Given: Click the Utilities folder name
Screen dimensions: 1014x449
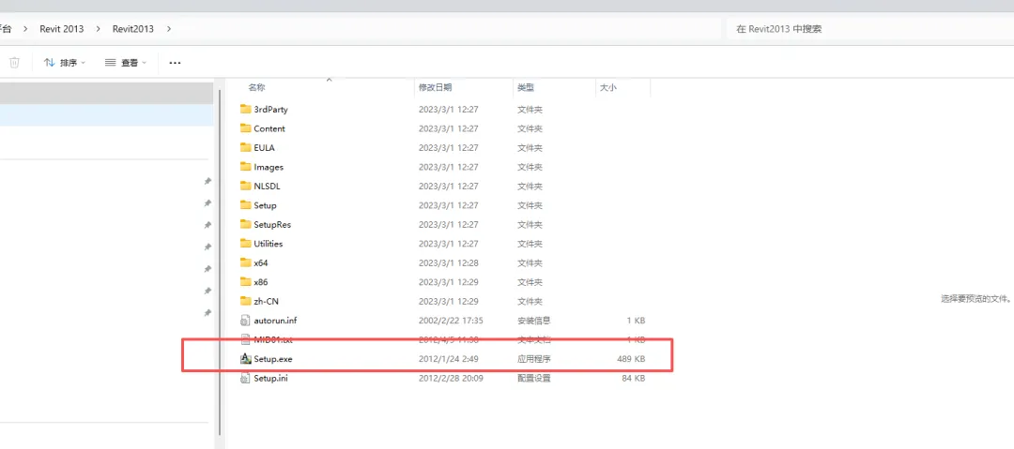Looking at the screenshot, I should (x=269, y=244).
